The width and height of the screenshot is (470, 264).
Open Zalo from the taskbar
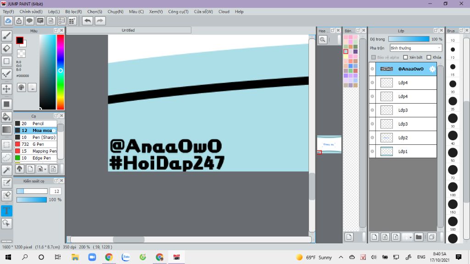click(126, 257)
